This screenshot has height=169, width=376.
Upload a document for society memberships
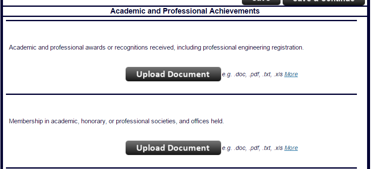tap(173, 148)
